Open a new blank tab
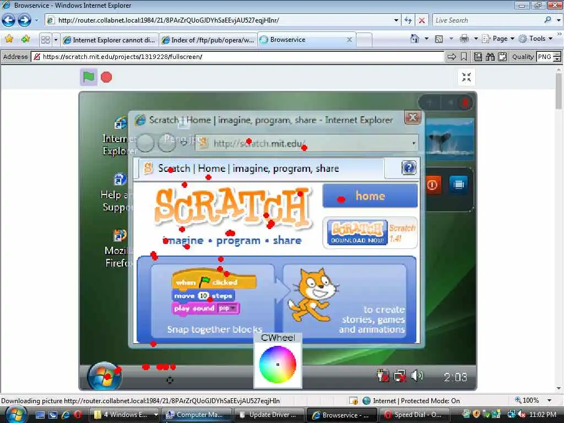Image resolution: width=564 pixels, height=423 pixels. [364, 40]
